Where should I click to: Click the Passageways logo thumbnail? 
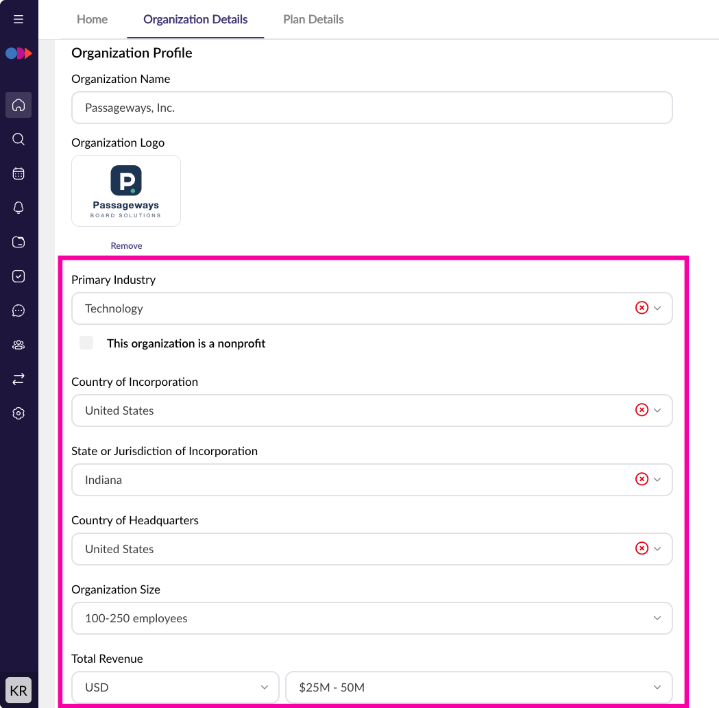pyautogui.click(x=126, y=191)
